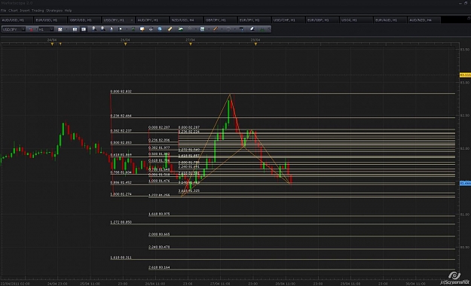Open the Chart menu
471x286 pixels.
coord(13,11)
